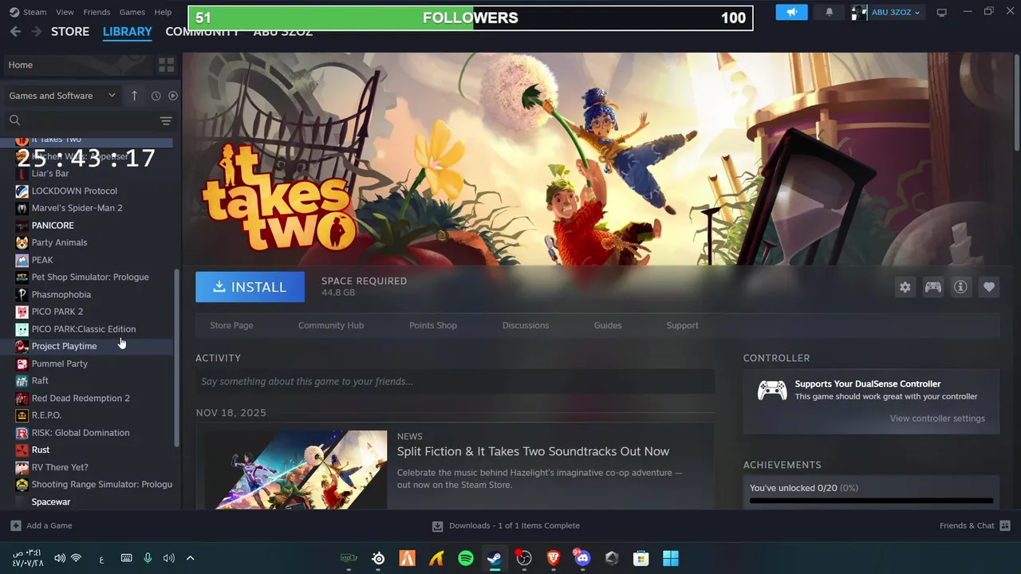The height and width of the screenshot is (574, 1021).
Task: Click the sort ascending arrow icon
Action: (134, 96)
